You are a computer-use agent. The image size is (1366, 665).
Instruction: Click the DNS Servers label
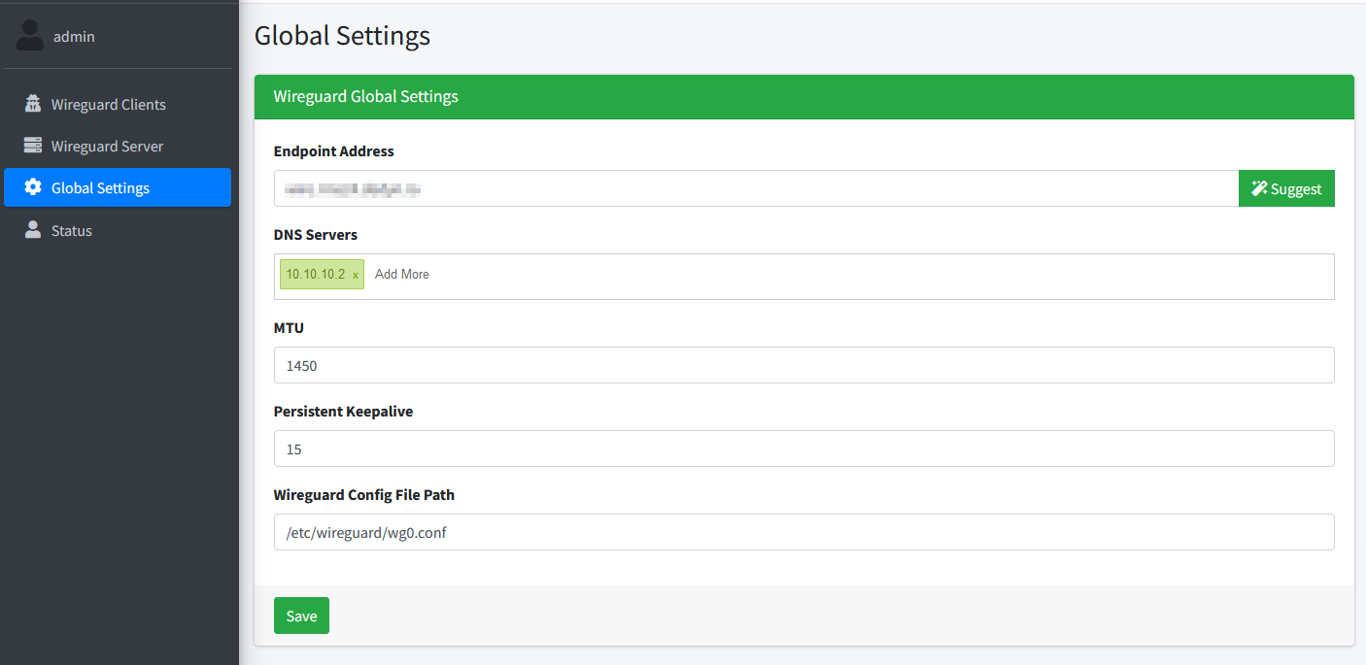(316, 235)
